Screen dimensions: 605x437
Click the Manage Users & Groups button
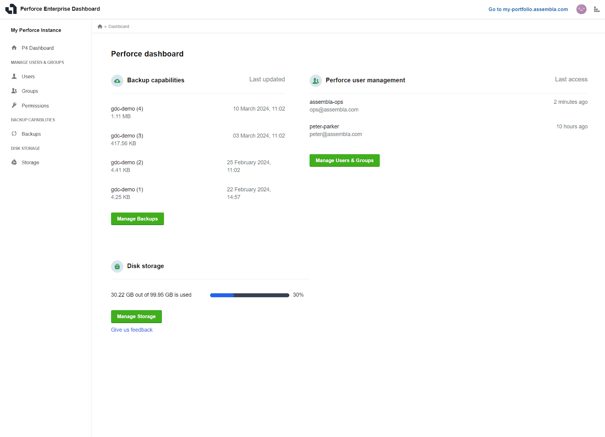coord(344,160)
